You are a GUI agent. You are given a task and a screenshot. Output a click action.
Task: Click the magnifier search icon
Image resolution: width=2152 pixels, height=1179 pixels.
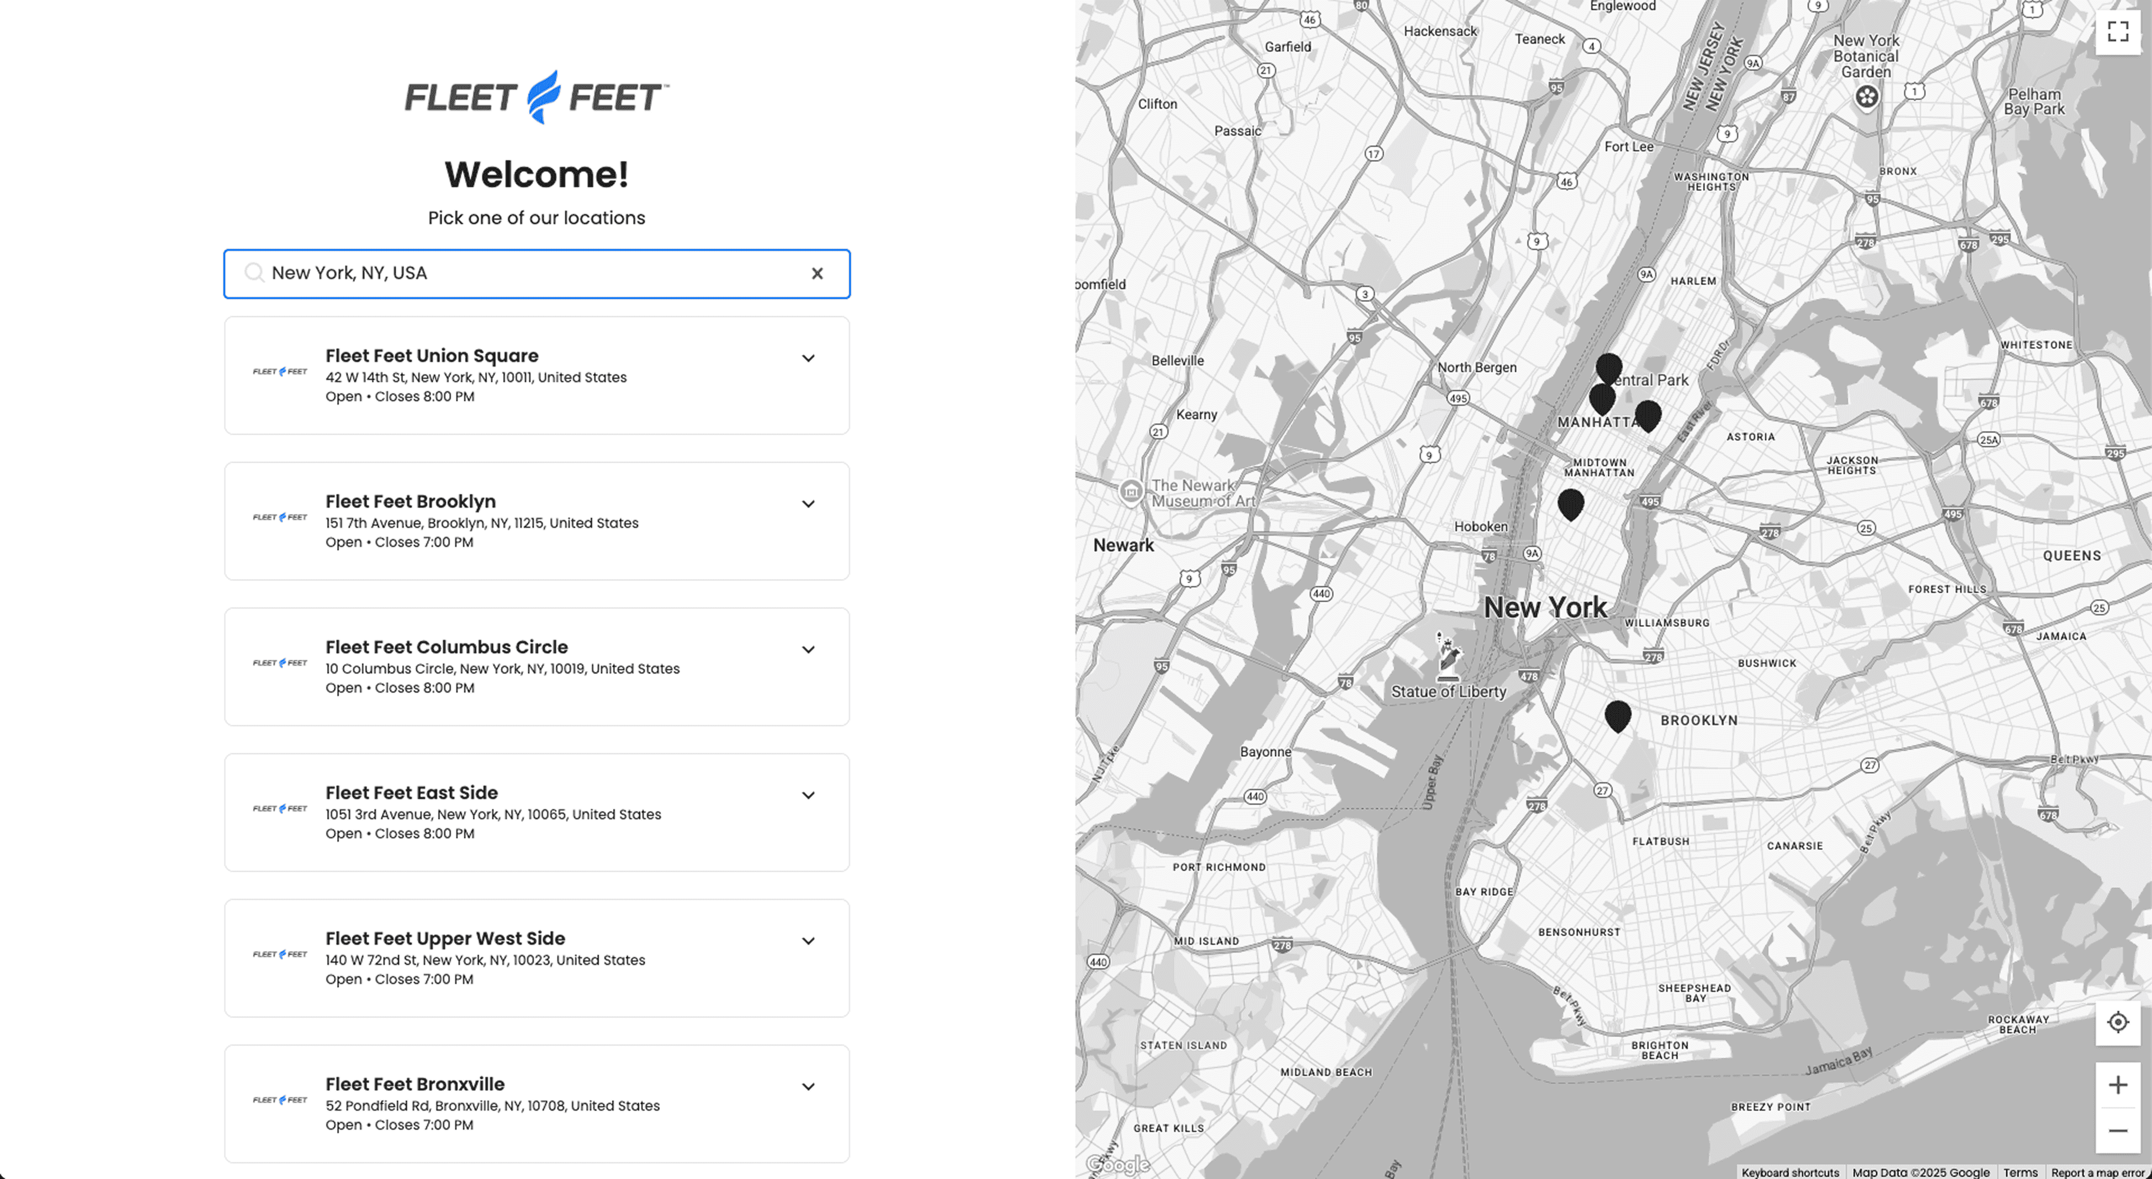[254, 272]
